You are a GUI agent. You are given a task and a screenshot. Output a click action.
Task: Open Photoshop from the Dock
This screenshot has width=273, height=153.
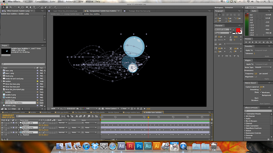pyautogui.click(x=139, y=146)
